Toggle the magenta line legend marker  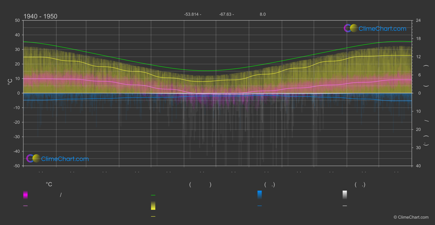click(25, 206)
